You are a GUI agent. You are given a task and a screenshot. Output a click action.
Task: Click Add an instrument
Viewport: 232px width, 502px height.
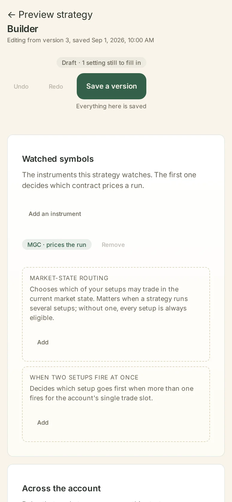tap(55, 214)
